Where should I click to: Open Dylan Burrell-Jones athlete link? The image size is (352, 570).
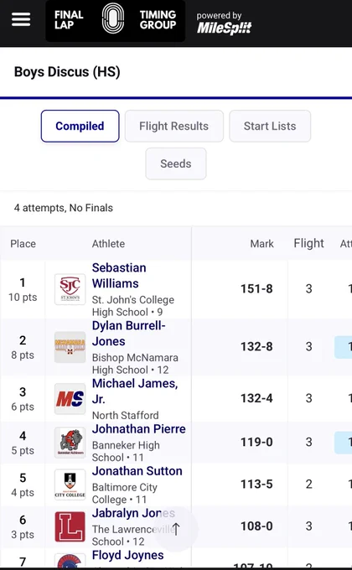pyautogui.click(x=129, y=334)
